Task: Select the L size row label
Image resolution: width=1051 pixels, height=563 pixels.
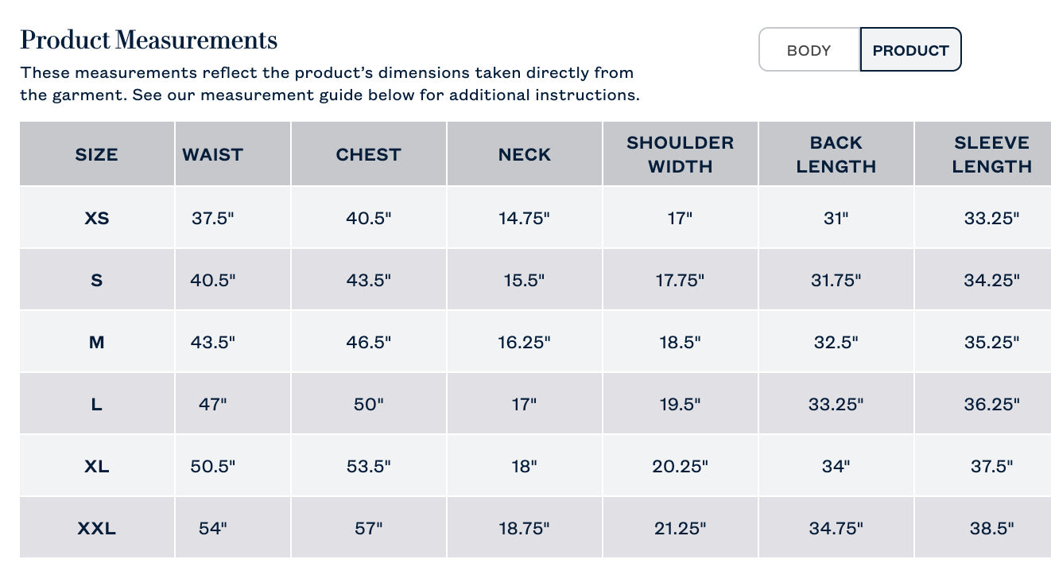Action: (96, 404)
